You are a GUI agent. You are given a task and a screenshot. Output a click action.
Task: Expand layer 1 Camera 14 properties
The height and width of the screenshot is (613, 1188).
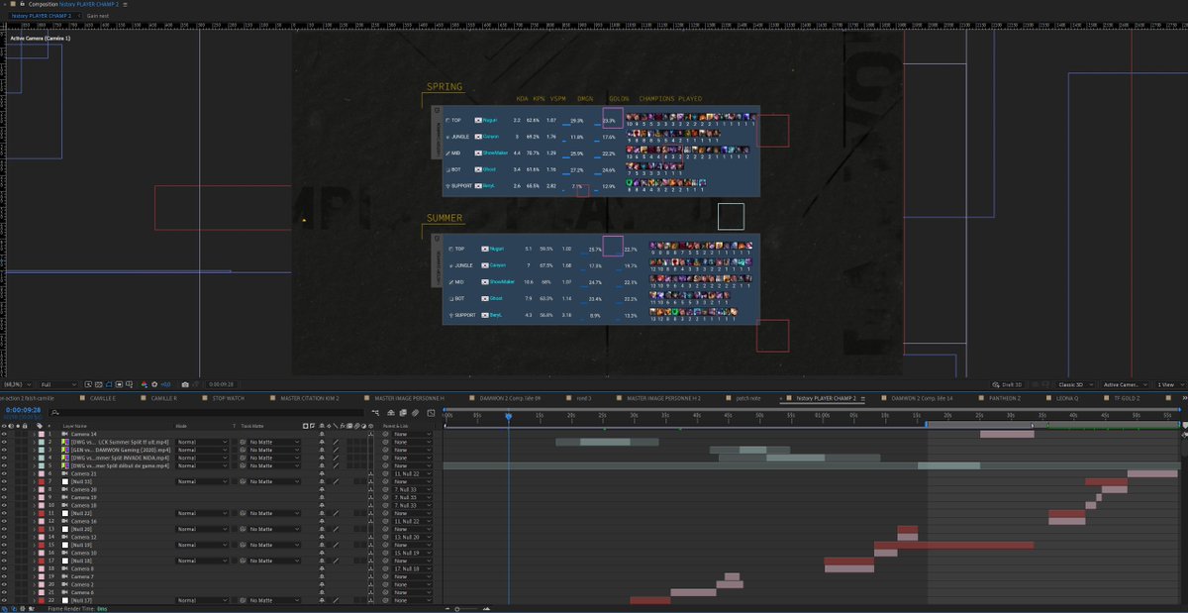click(35, 434)
